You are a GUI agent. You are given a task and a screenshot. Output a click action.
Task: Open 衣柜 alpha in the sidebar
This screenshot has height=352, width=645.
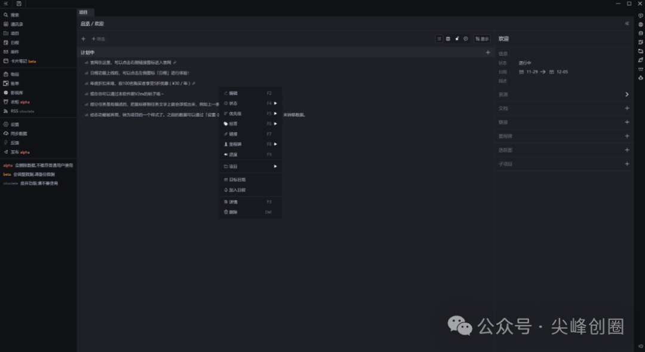[17, 102]
